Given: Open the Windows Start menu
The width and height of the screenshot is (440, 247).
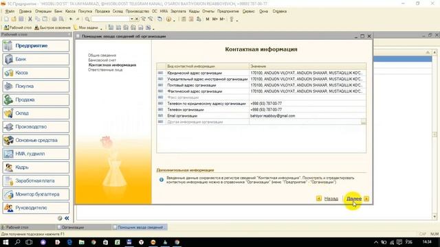Looking at the screenshot, I should [5, 242].
